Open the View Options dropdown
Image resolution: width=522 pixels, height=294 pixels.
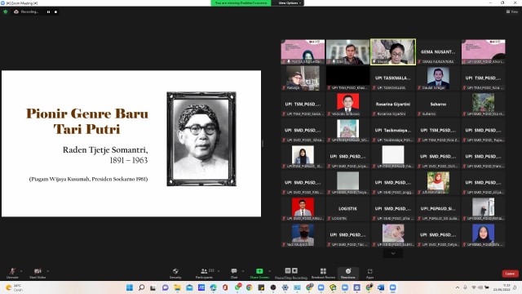tap(290, 2)
